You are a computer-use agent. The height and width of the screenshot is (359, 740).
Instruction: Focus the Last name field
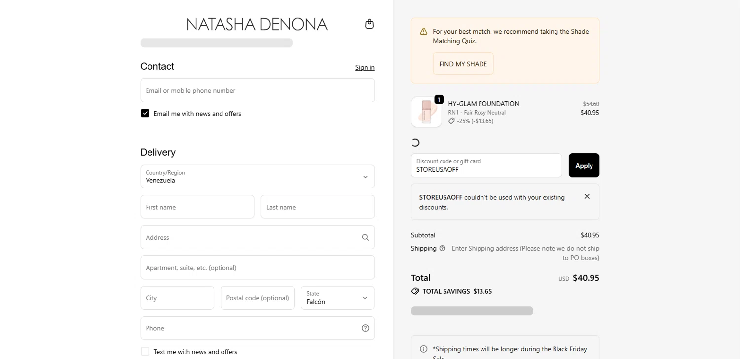click(318, 207)
